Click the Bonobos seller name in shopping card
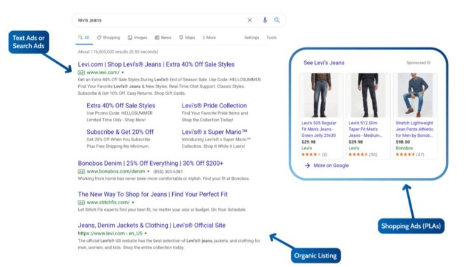This screenshot has height=267, width=469. (404, 148)
